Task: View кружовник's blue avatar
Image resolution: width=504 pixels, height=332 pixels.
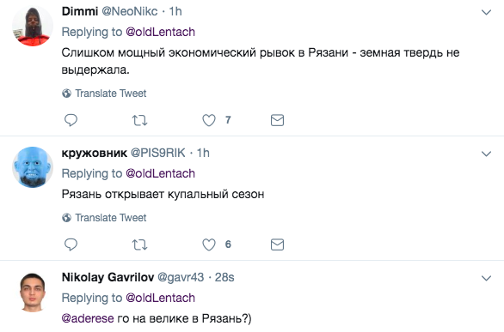Action: pyautogui.click(x=33, y=167)
